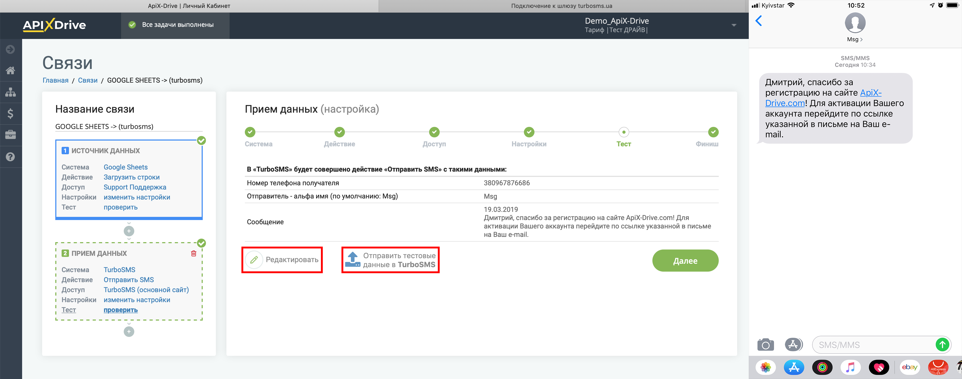This screenshot has width=962, height=379.
Task: Open the connections sitemap icon in sidebar
Action: (x=11, y=92)
